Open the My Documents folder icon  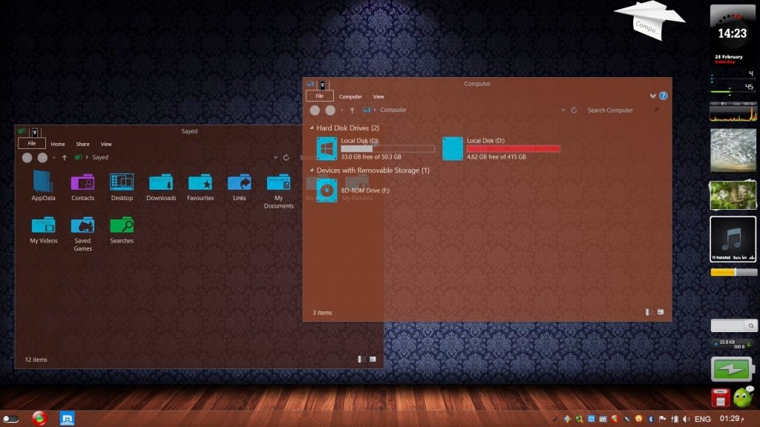tap(279, 182)
